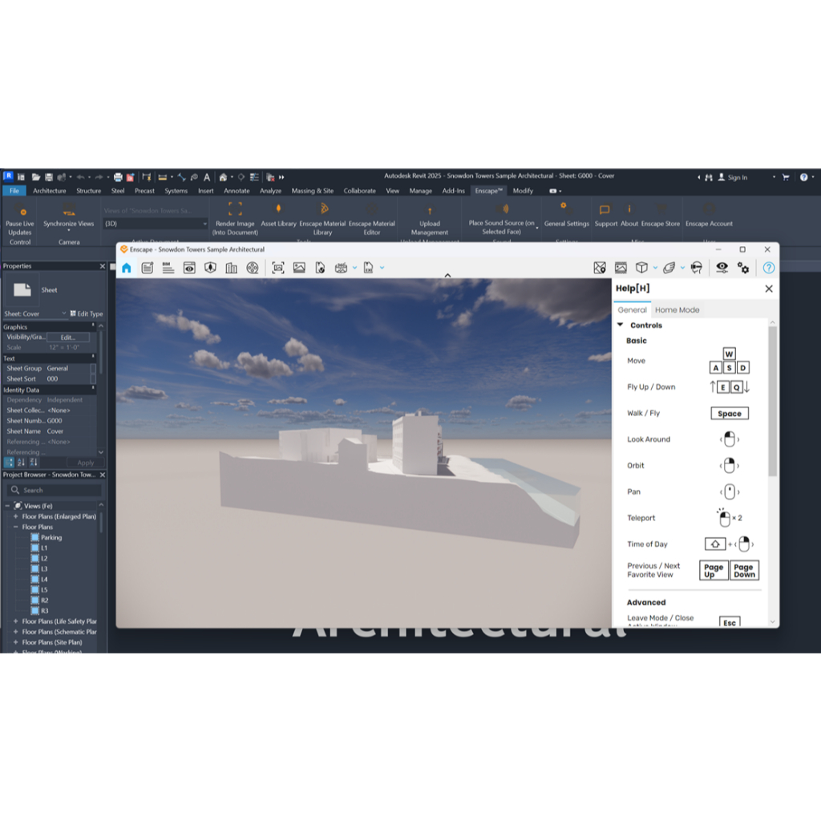Enable VR headset mode in Enscape
Viewport: 821px width, 821px height.
pos(696,267)
